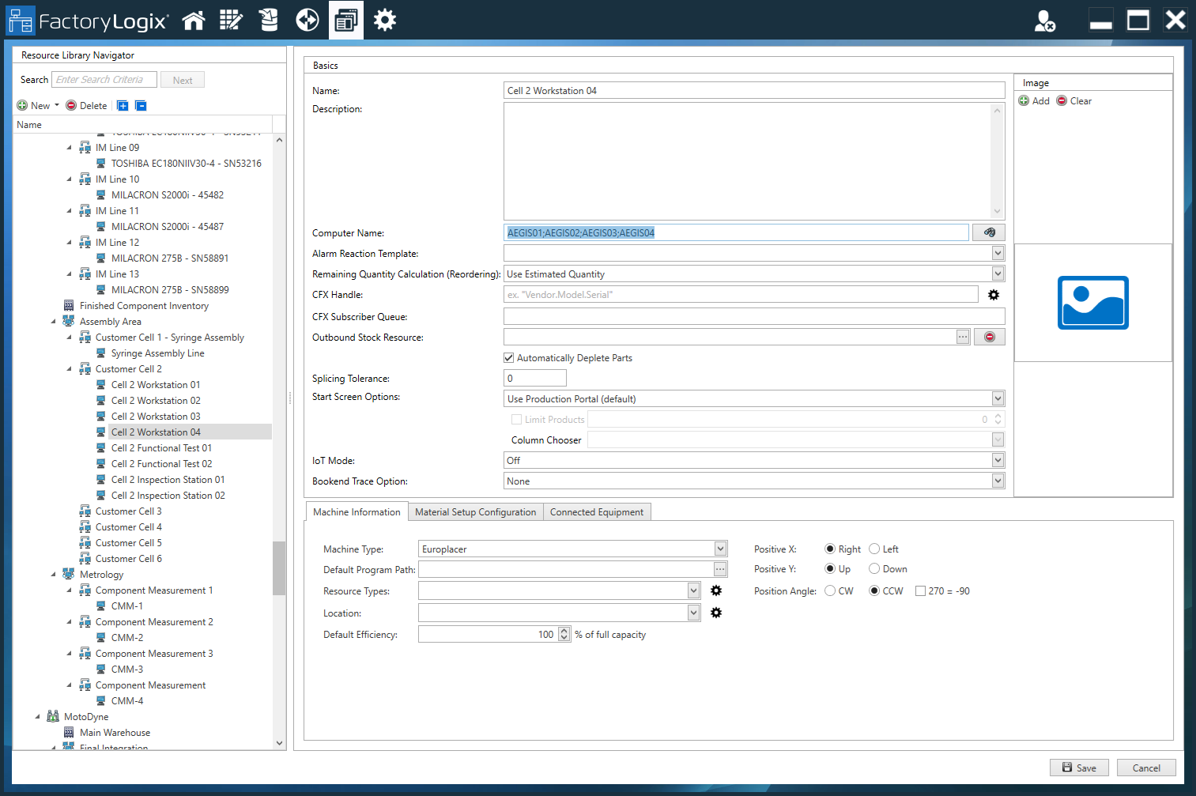Click the user logout icon

(x=1044, y=21)
